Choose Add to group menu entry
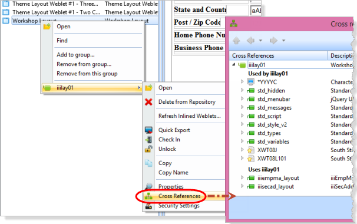 point(75,55)
